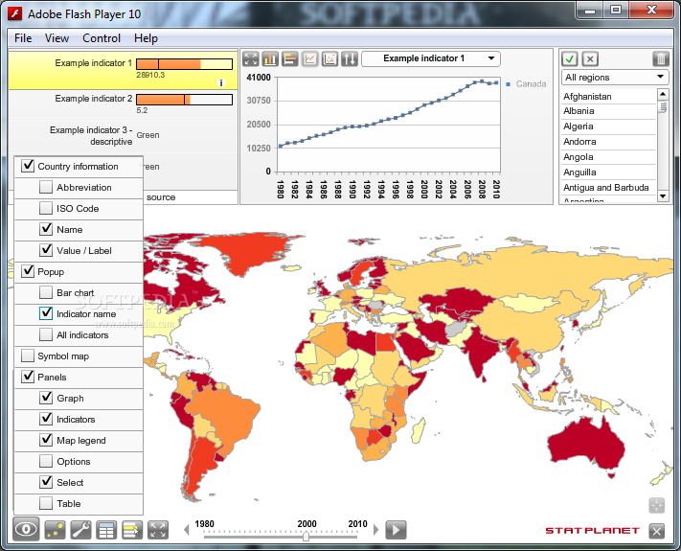Enable the ISO Code checkbox
This screenshot has width=681, height=551.
(46, 208)
